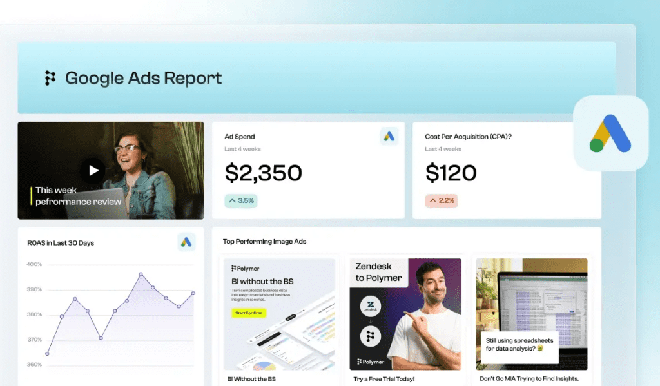The height and width of the screenshot is (386, 660).
Task: Click the Zendesk logo circle in the ad
Action: (371, 306)
